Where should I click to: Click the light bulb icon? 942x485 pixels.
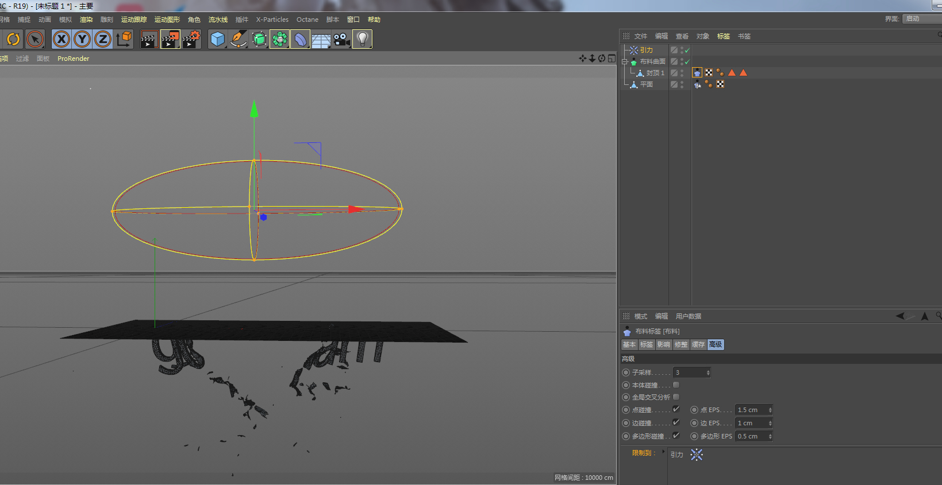362,39
